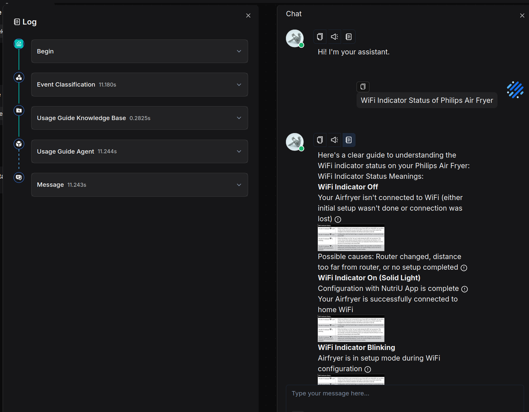This screenshot has width=529, height=412.
Task: Copy the greeting message with copy icon
Action: point(320,37)
